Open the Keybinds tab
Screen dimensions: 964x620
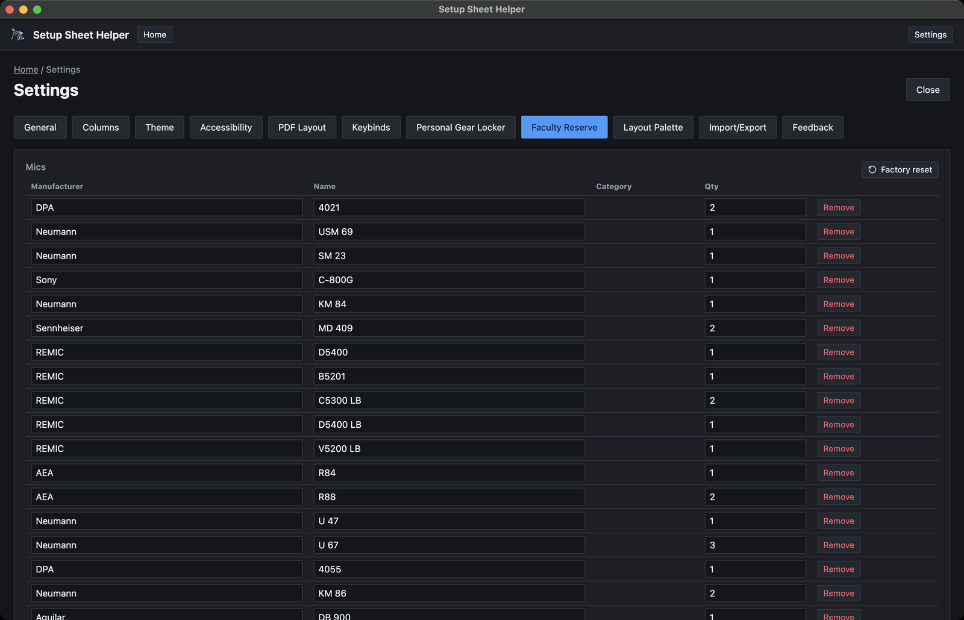coord(371,127)
